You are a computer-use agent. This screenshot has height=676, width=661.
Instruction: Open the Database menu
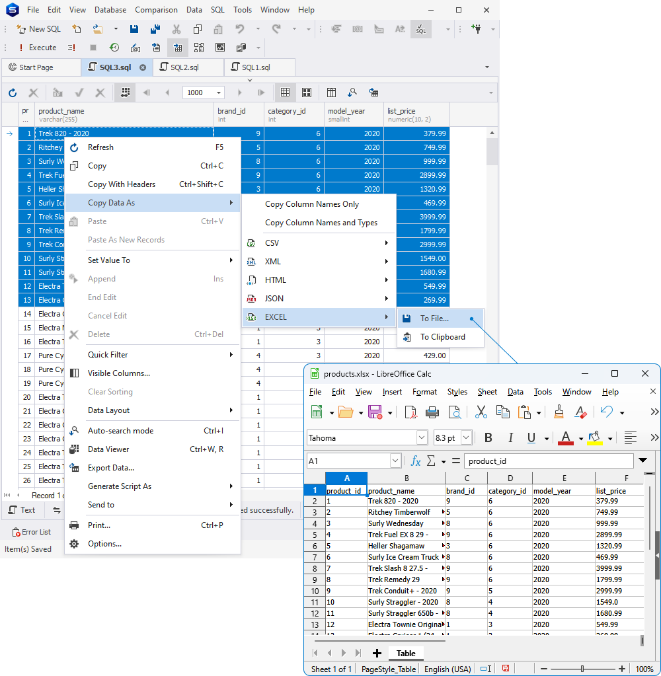pos(110,9)
